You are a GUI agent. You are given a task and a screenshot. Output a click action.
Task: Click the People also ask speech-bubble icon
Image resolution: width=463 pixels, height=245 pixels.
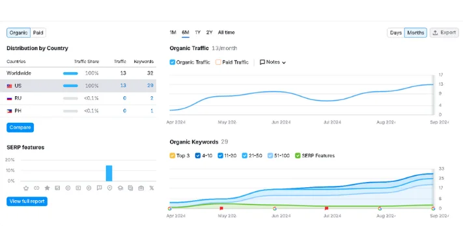(99, 188)
